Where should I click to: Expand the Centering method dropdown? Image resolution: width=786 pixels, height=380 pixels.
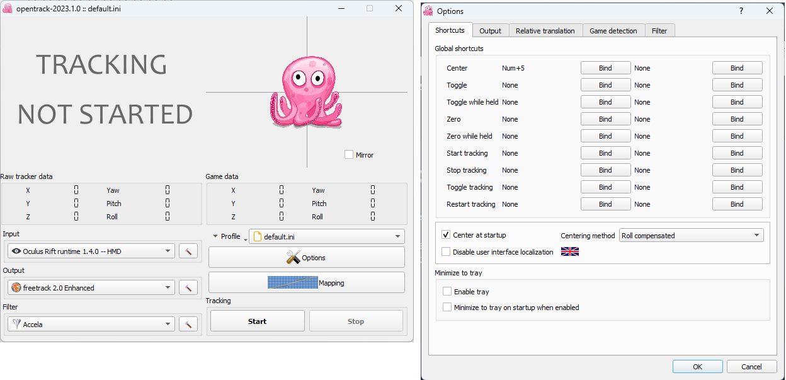click(691, 236)
